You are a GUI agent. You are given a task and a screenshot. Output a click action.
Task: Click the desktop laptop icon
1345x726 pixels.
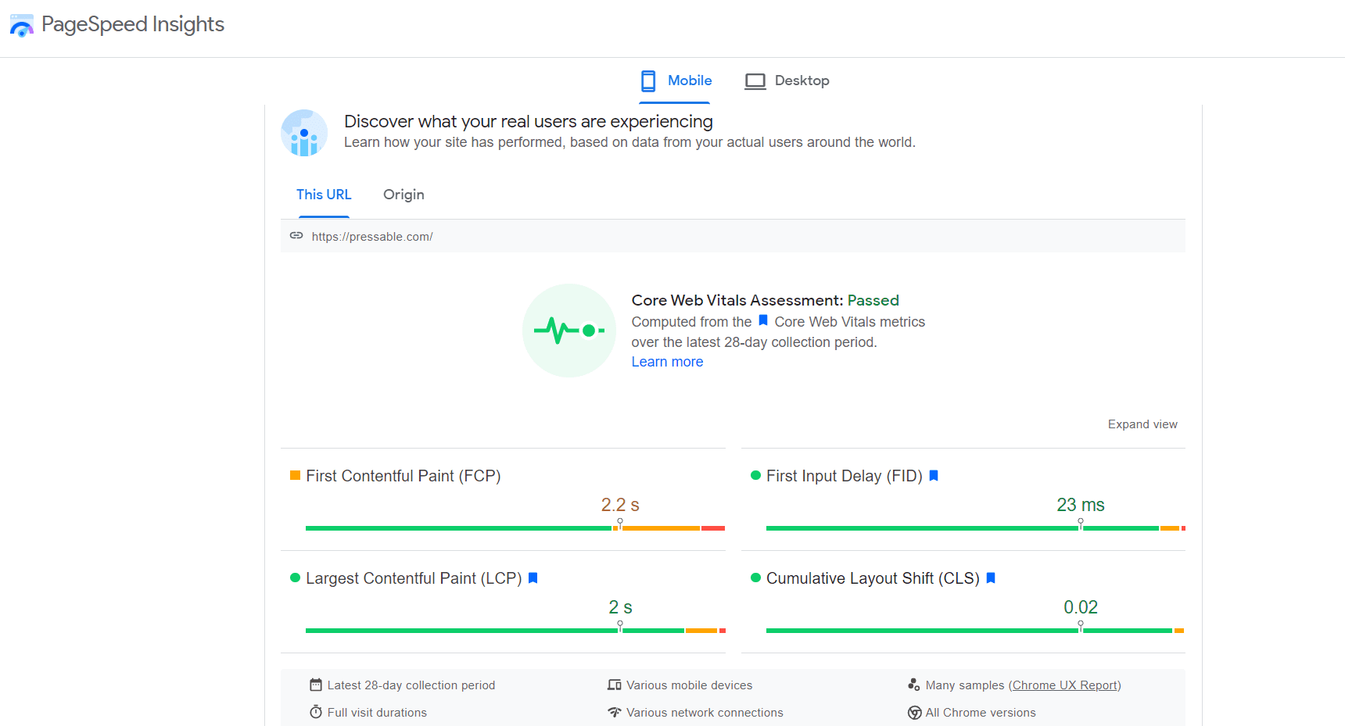tap(755, 81)
